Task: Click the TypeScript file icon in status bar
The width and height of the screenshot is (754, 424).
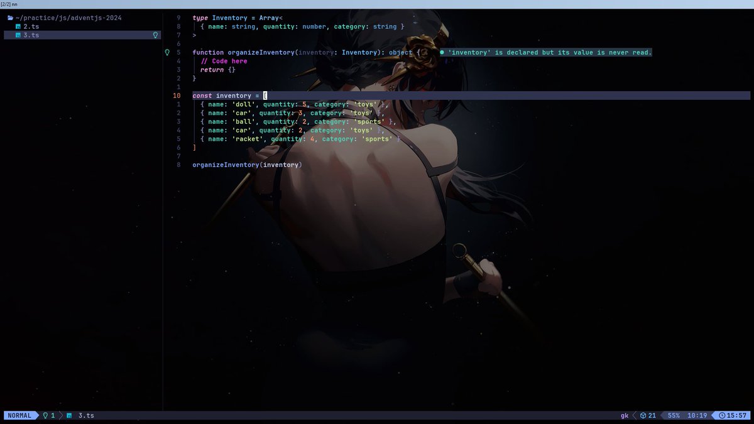Action: [69, 415]
